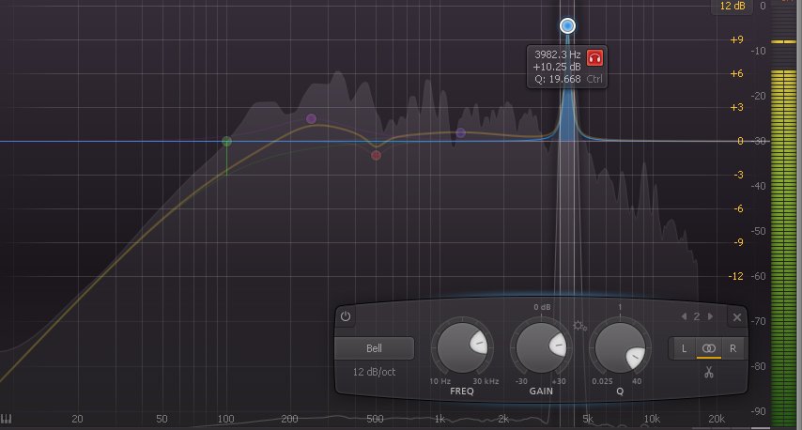The height and width of the screenshot is (430, 802).
Task: Go to previous band with left arrow
Action: click(685, 316)
